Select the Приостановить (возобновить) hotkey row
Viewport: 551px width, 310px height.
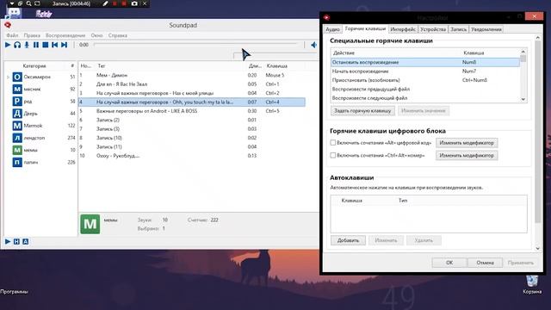coord(424,80)
